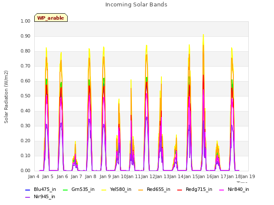Image resolution: width=274 pixels, height=205 pixels.
Task: Select the Red655_in legend entry
Action: pyautogui.click(x=154, y=189)
